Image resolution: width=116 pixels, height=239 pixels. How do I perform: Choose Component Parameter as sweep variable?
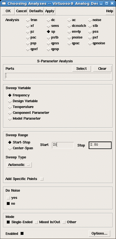pyautogui.click(x=10, y=113)
